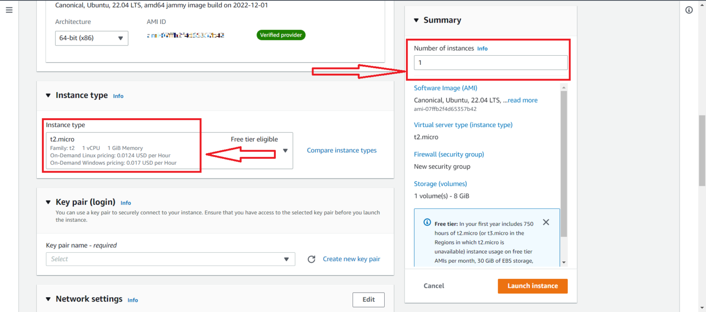Edit the network settings
706x312 pixels.
pyautogui.click(x=368, y=299)
